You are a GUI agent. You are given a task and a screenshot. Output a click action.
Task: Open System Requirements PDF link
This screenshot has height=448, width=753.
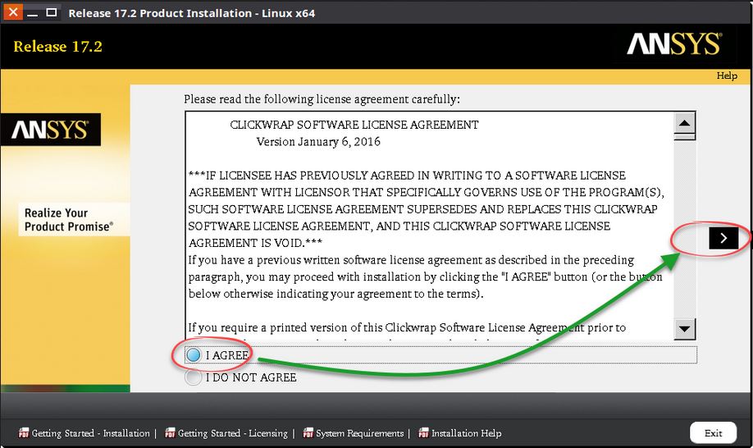click(360, 433)
